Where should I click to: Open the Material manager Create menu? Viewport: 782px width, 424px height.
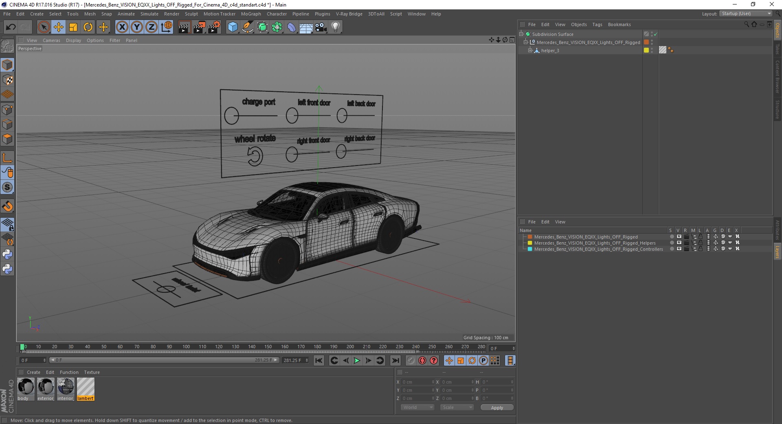point(33,372)
